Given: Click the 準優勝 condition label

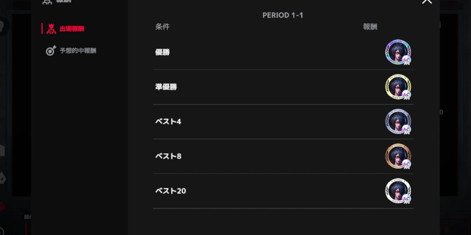Looking at the screenshot, I should click(x=166, y=87).
